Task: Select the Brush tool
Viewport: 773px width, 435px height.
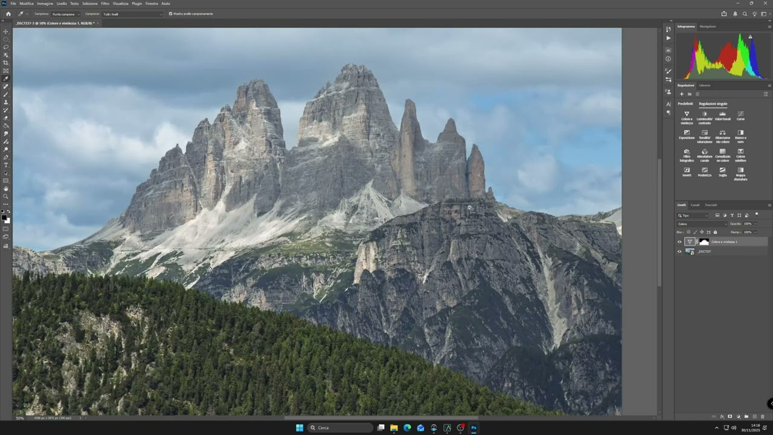Action: click(x=6, y=94)
